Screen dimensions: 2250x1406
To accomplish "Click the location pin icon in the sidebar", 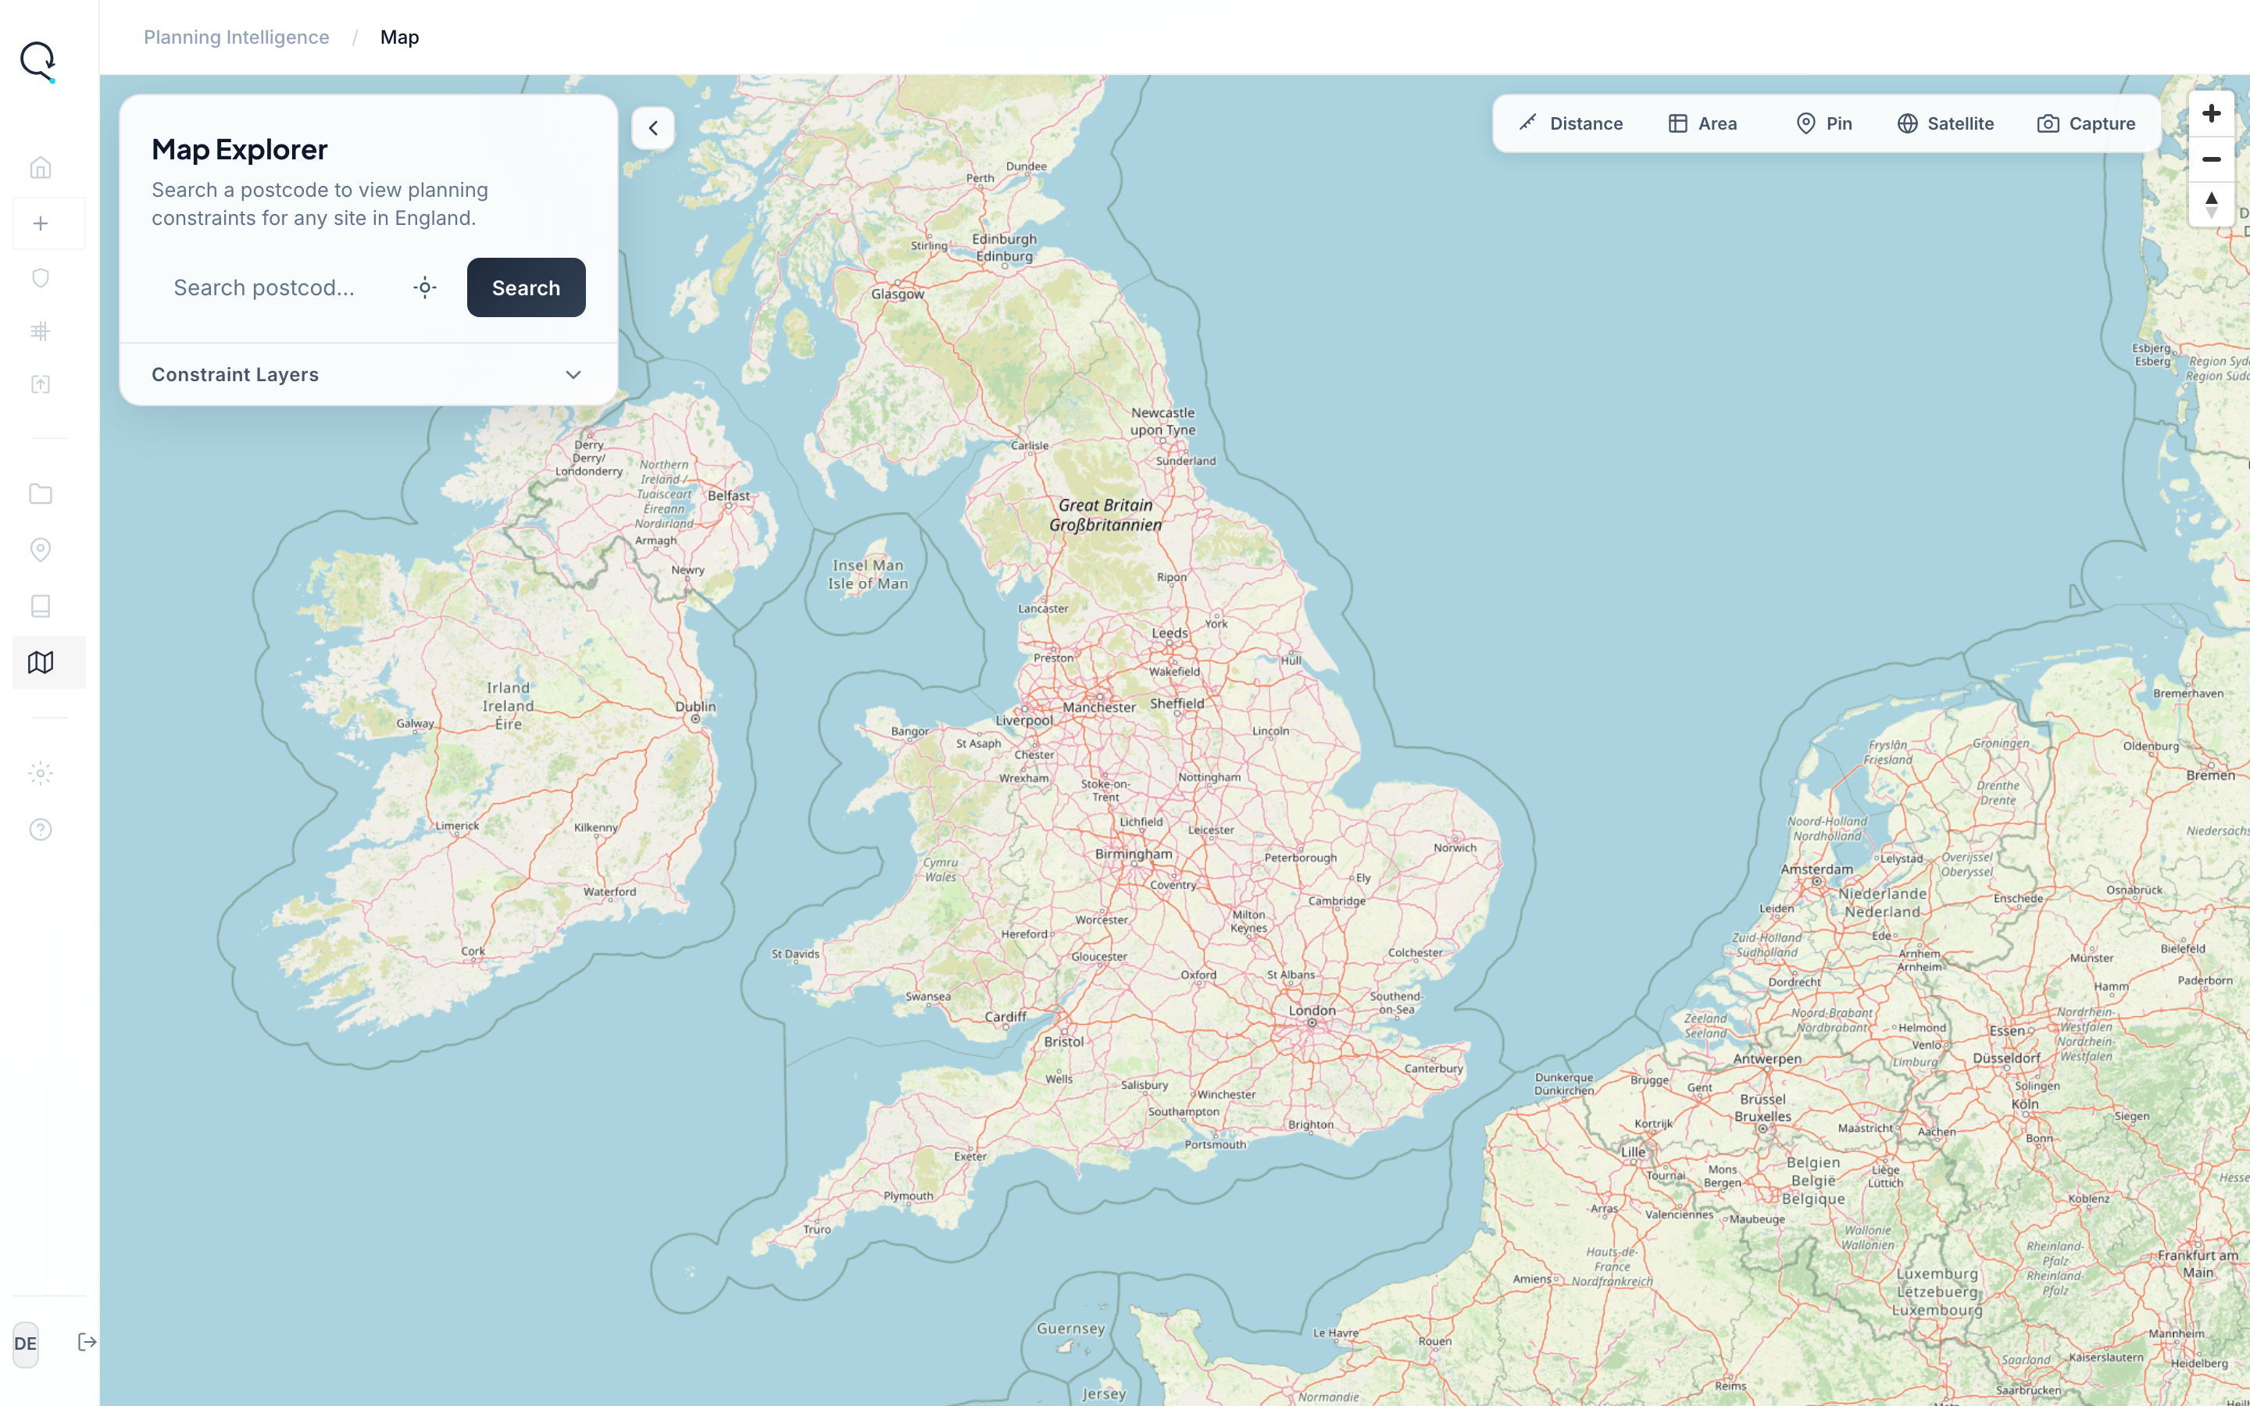I will 40,551.
